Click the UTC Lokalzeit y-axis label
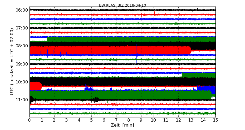245x130 pixels. coord(12,62)
